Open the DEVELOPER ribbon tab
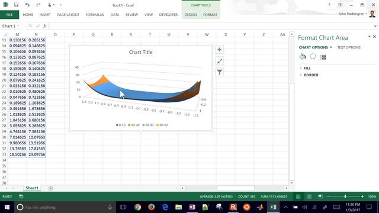Image resolution: width=379 pixels, height=213 pixels. pyautogui.click(x=168, y=15)
